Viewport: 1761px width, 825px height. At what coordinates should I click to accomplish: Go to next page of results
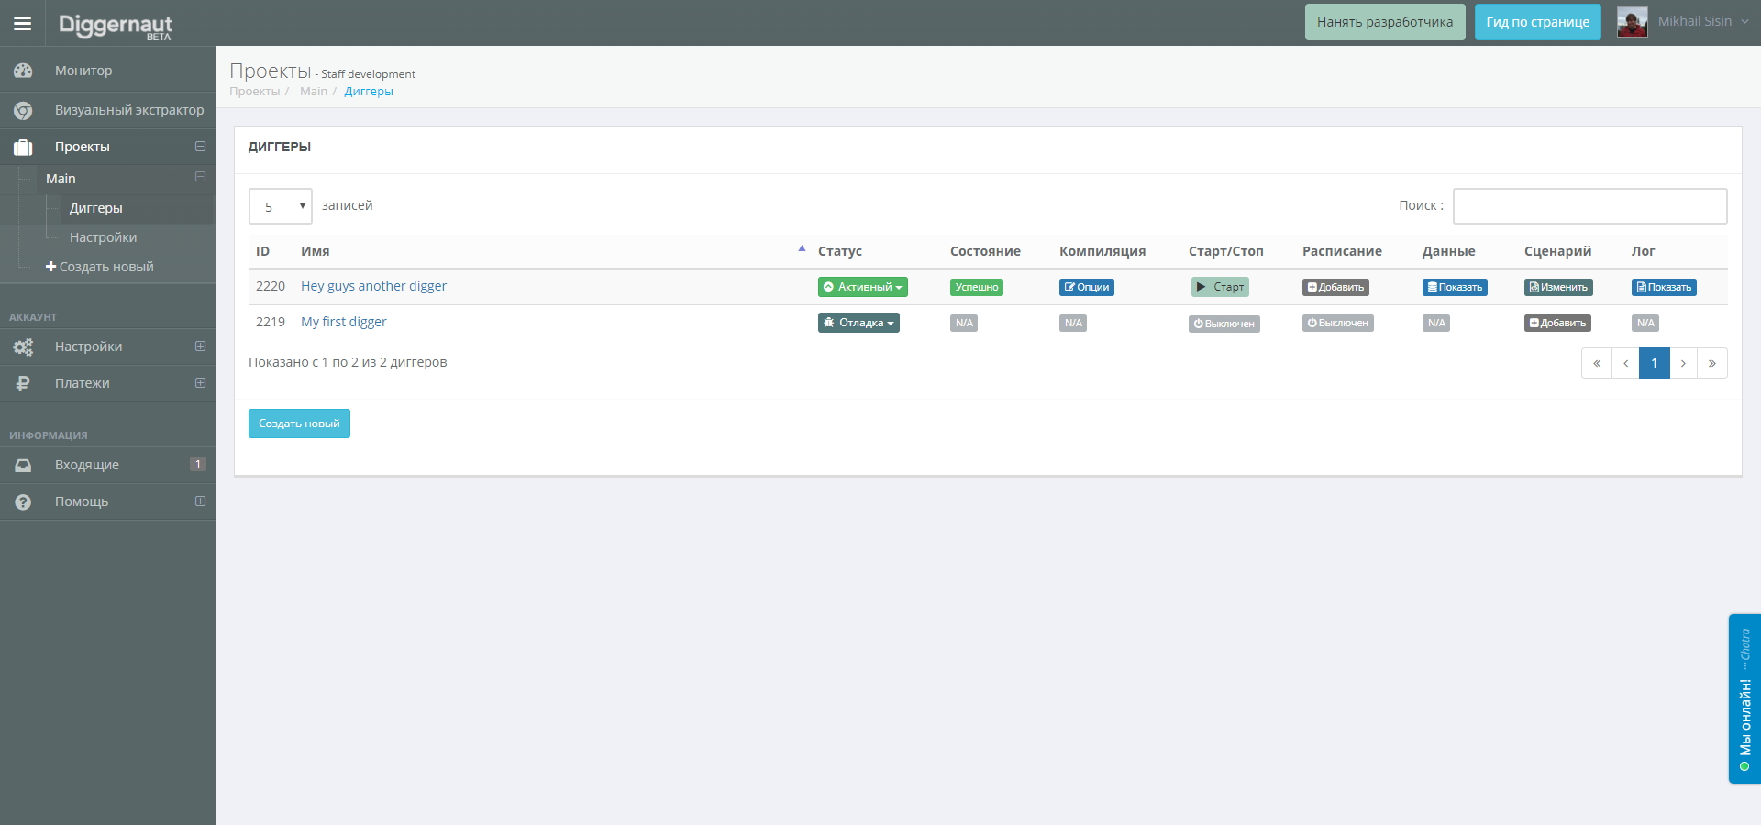click(1684, 363)
